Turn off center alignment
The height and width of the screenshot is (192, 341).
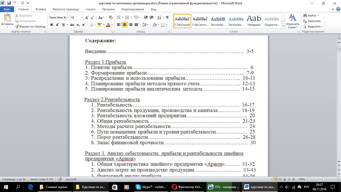pyautogui.click(x=125, y=25)
